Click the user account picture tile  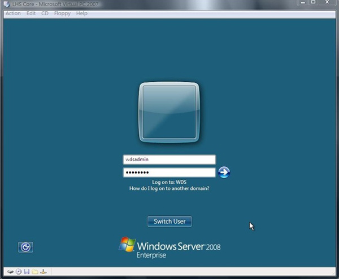point(169,112)
